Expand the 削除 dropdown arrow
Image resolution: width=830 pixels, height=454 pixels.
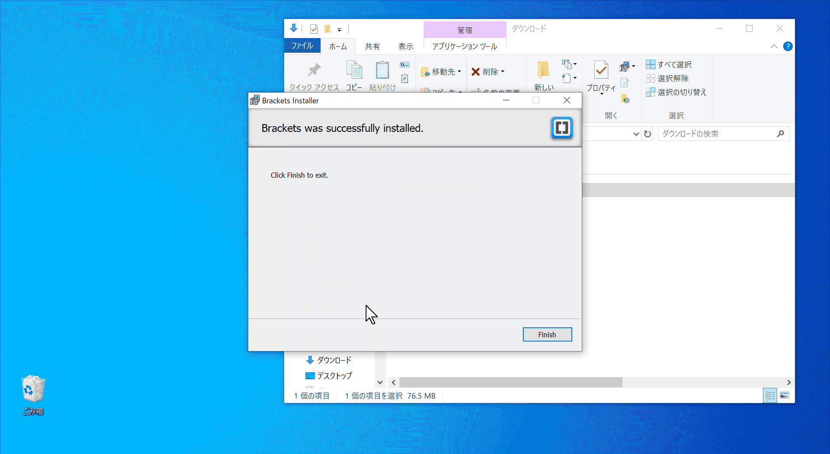[x=503, y=72]
